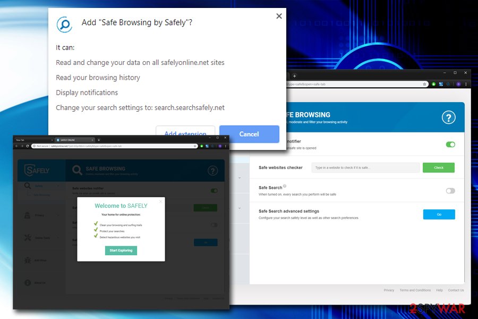Expand the upper sidebar chevron in the back window
Image resolution: width=478 pixels, height=319 pixels.
[x=240, y=178]
